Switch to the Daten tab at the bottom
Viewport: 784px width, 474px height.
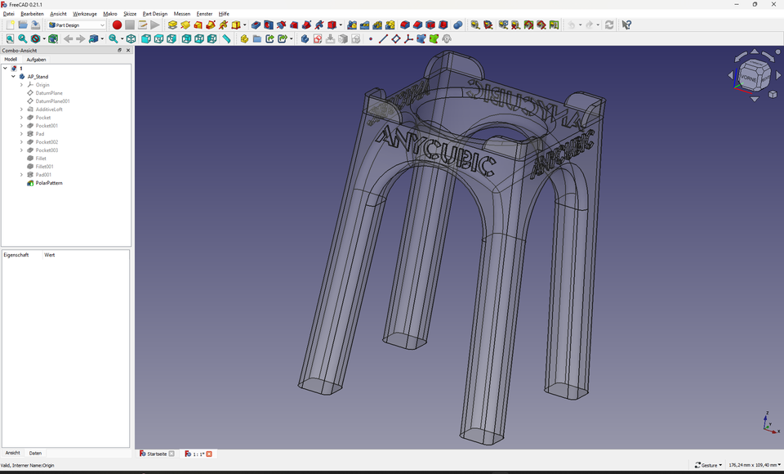pyautogui.click(x=35, y=453)
